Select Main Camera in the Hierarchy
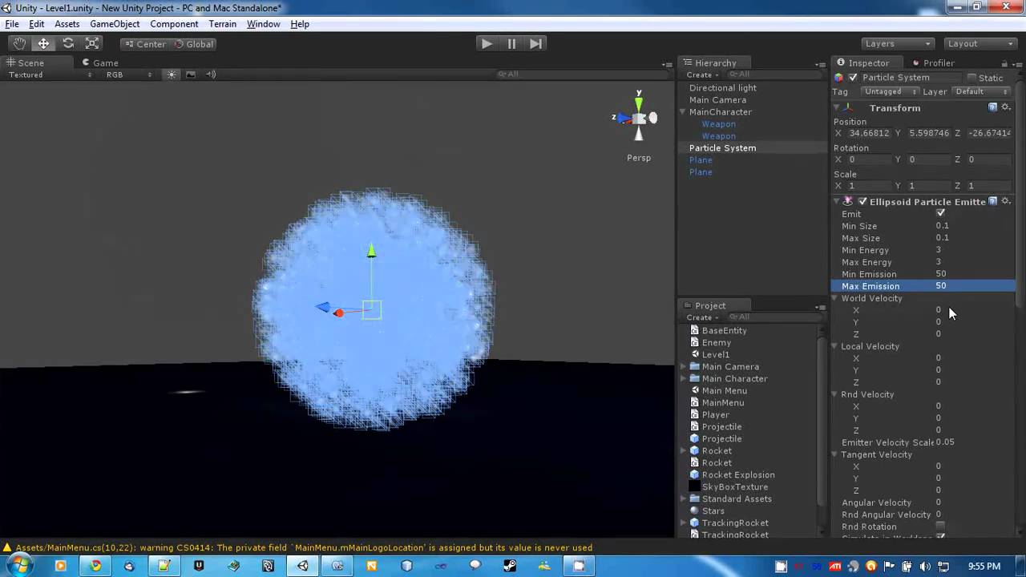 point(718,100)
